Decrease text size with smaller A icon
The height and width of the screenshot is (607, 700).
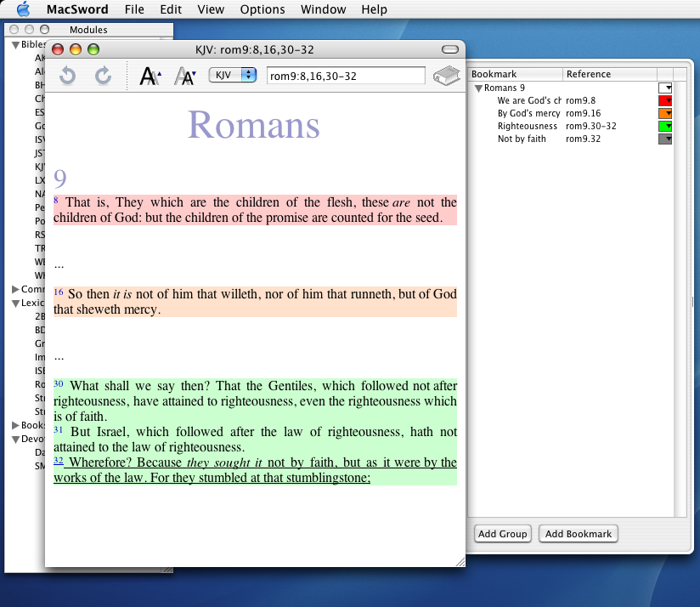185,76
